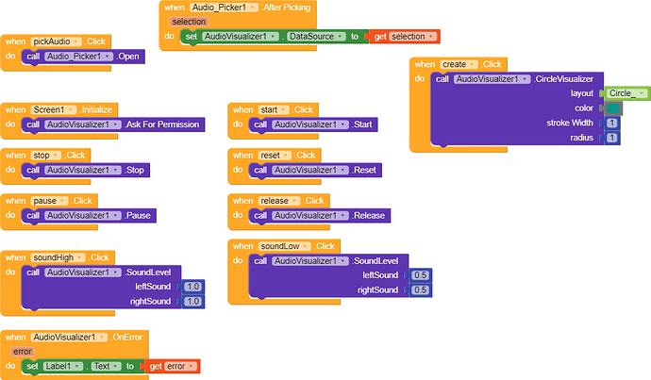Open dropdown on the get error block
651x380 pixels.
click(x=181, y=366)
